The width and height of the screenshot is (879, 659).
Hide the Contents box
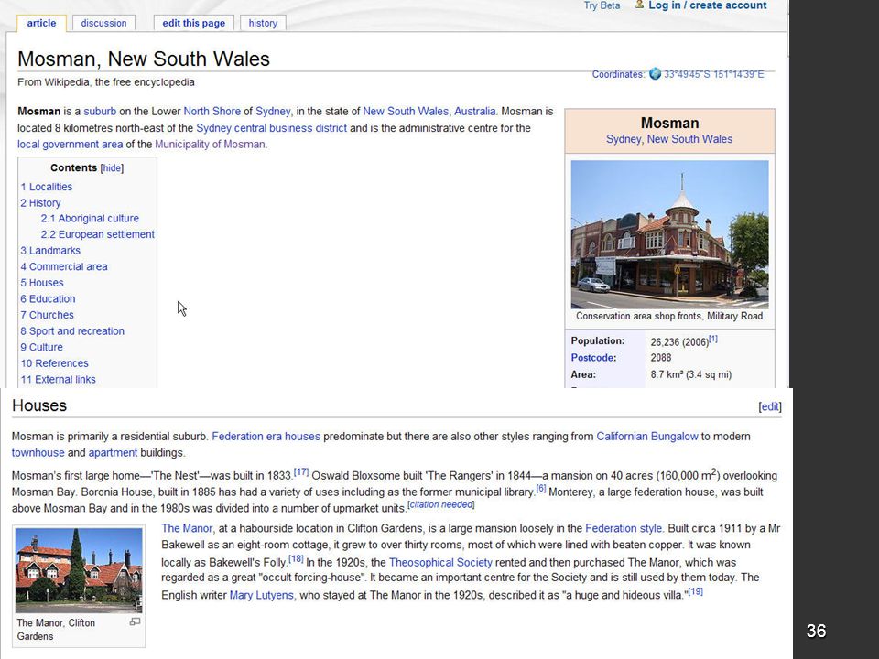[112, 168]
